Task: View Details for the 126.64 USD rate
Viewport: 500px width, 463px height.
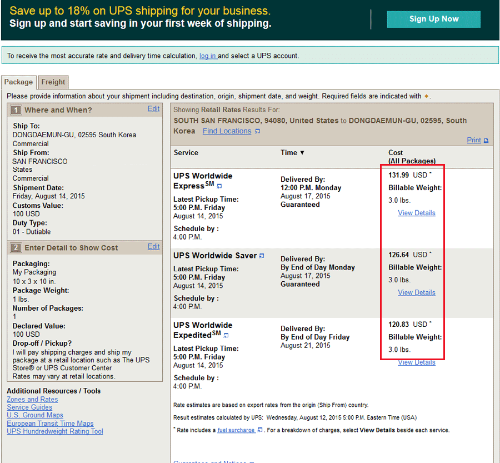Action: [x=417, y=292]
